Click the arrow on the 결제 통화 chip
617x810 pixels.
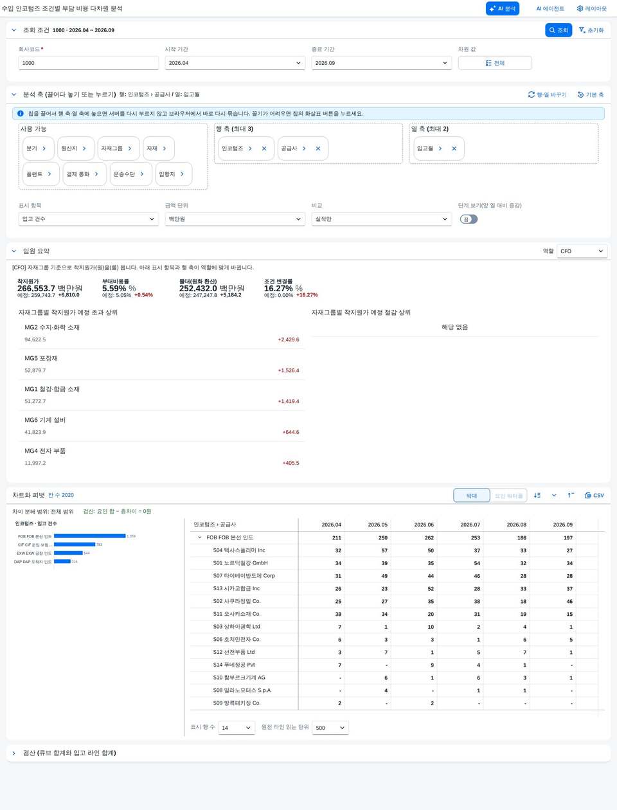(96, 174)
